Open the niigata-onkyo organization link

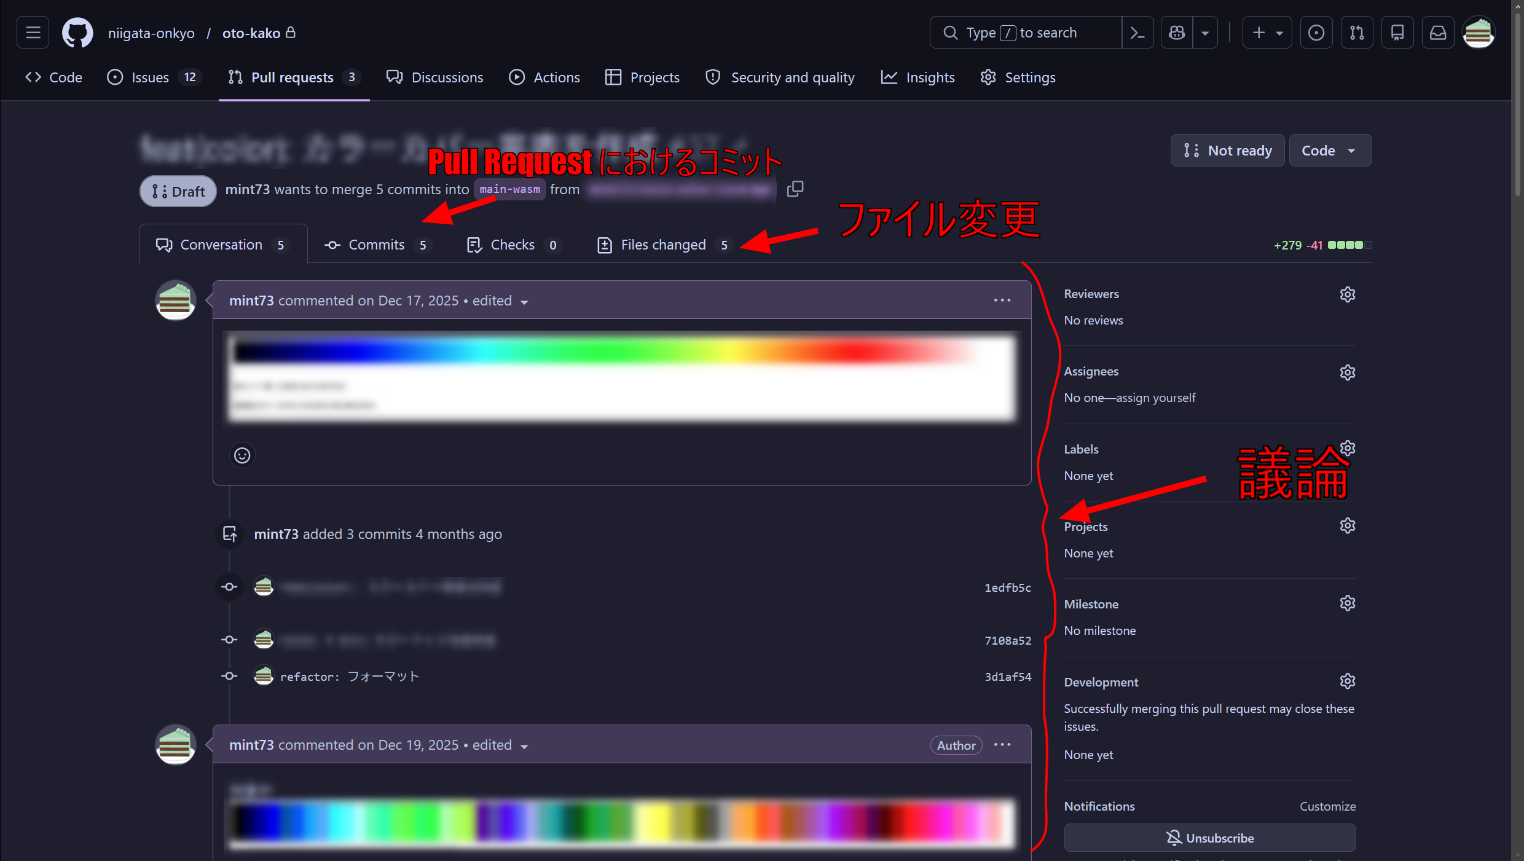pos(151,33)
